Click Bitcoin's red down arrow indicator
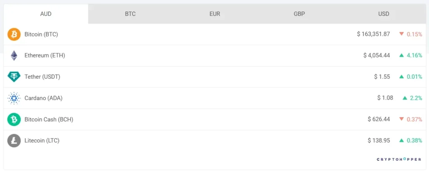Screen dimensions: 429x173 pyautogui.click(x=401, y=34)
